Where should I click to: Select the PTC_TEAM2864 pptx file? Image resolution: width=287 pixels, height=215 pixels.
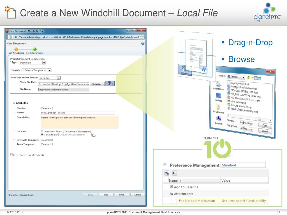click(x=244, y=99)
